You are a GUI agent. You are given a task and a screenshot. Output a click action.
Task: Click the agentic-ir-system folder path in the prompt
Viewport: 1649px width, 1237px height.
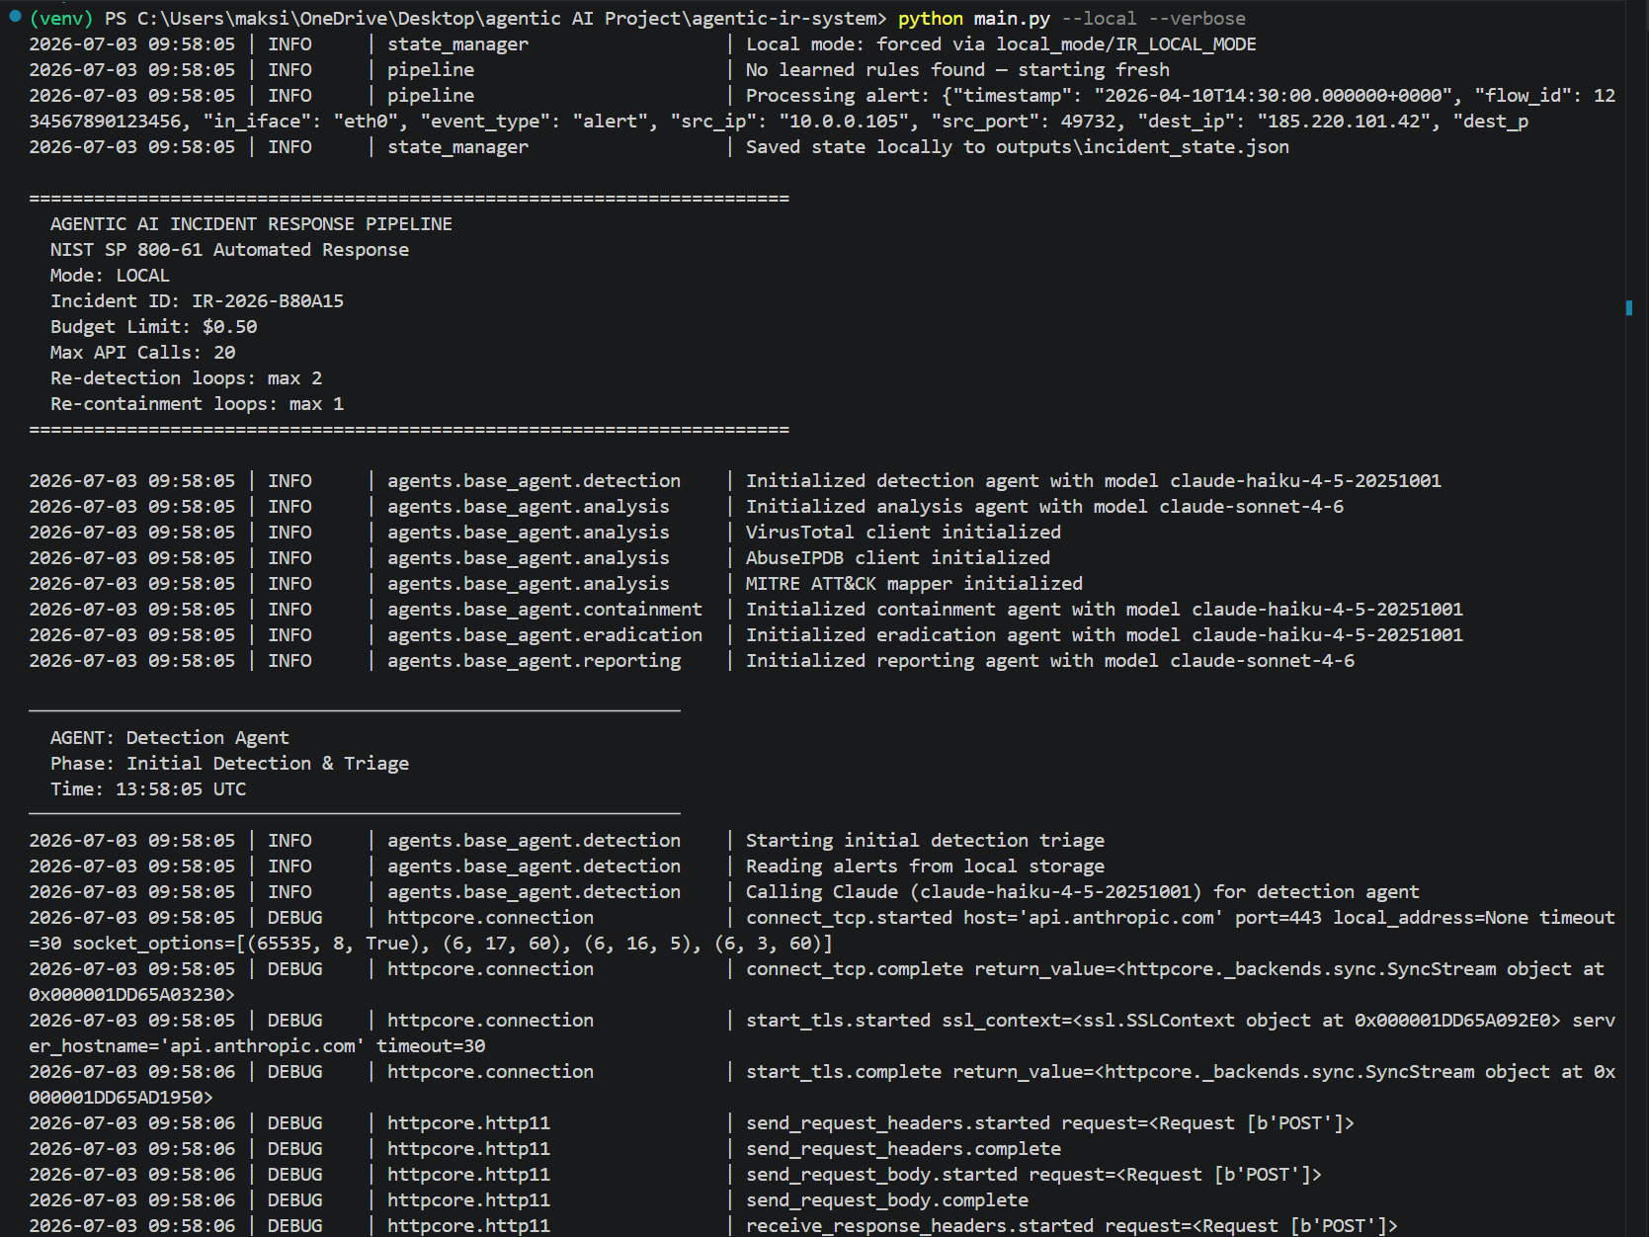(783, 19)
